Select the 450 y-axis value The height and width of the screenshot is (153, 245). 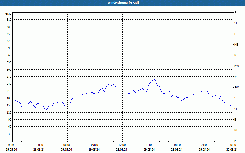point(9,34)
